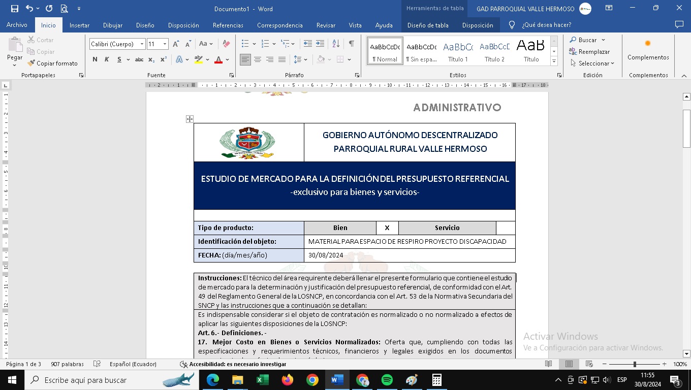Toggle strikethrough text formatting
Screen dimensions: 691x390
coord(139,59)
